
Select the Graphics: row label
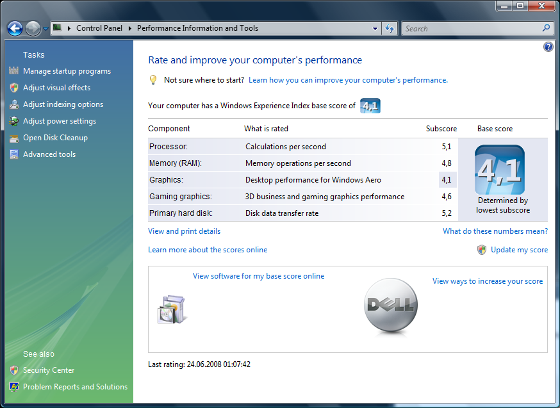[166, 179]
